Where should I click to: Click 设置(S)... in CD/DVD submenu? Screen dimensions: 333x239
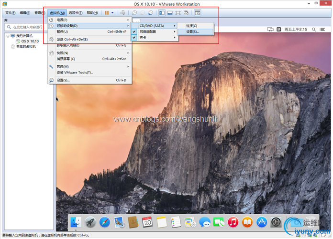tap(196, 32)
